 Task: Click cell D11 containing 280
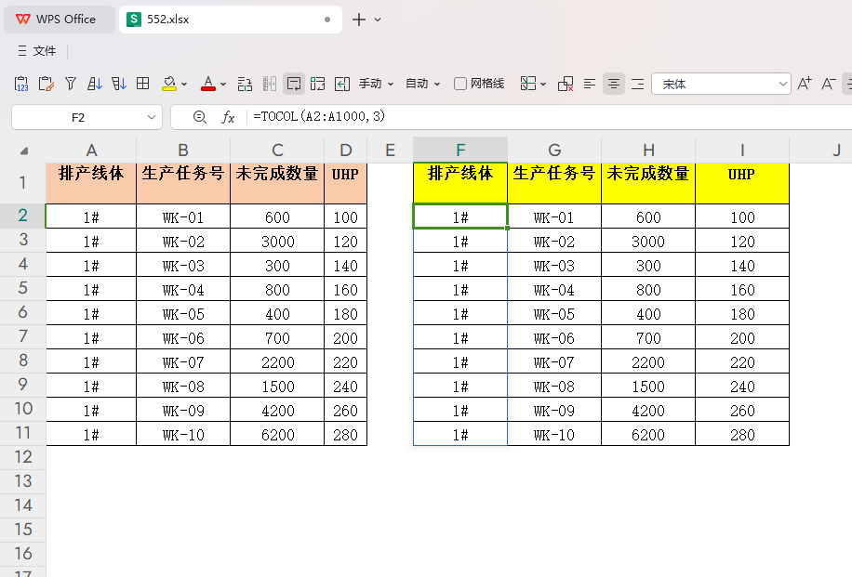click(x=346, y=435)
